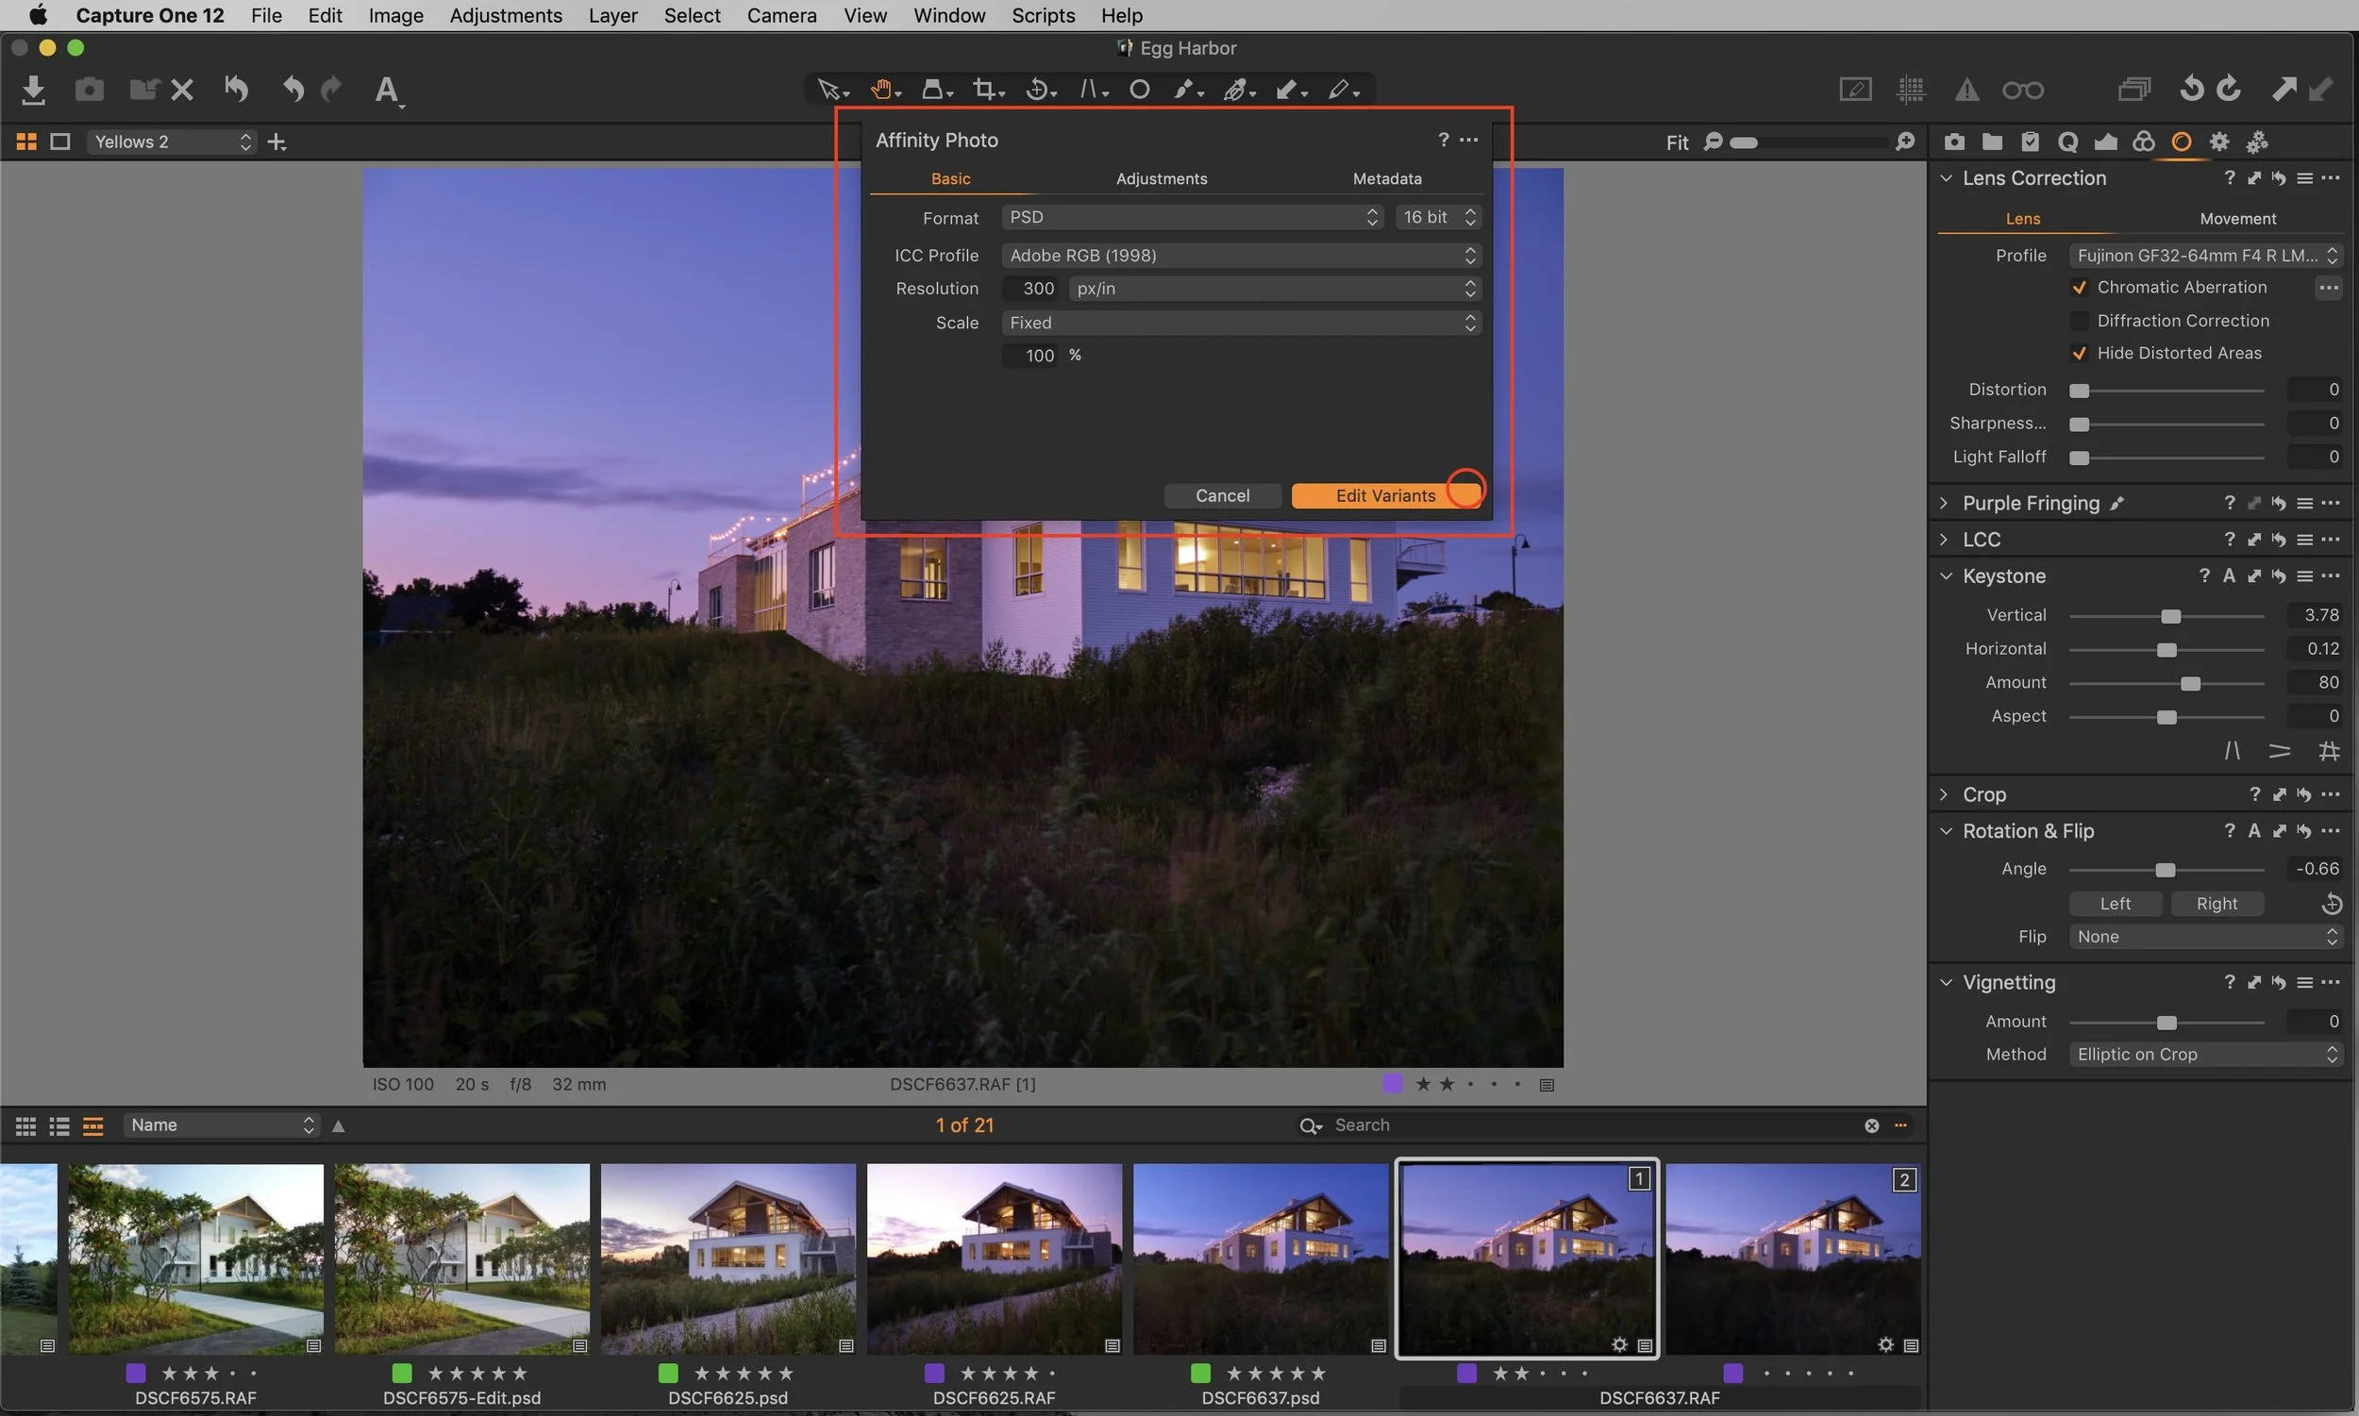The image size is (2359, 1416).
Task: Open the px/in resolution unit dropdown
Action: click(x=1275, y=288)
